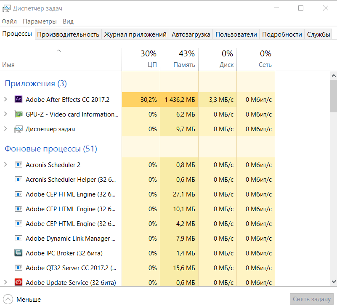This screenshot has width=337, height=308.
Task: Click the Диспетчер задач process row icon
Action: click(19, 129)
